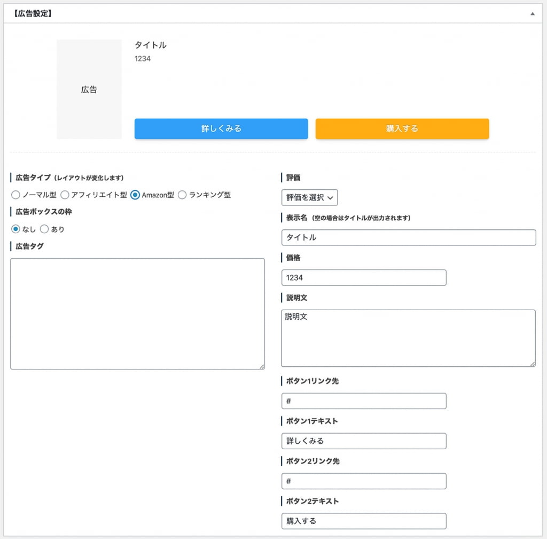Click the orange 購入する preview button

point(402,128)
